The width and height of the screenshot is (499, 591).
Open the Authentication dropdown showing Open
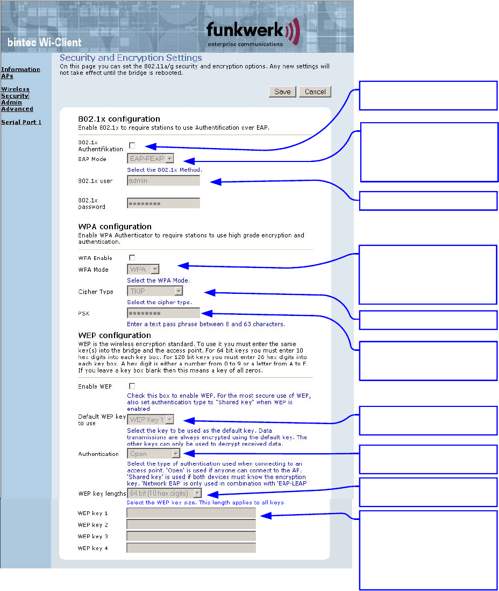tap(154, 454)
